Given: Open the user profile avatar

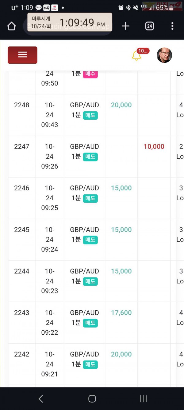Looking at the screenshot, I should click(x=164, y=55).
